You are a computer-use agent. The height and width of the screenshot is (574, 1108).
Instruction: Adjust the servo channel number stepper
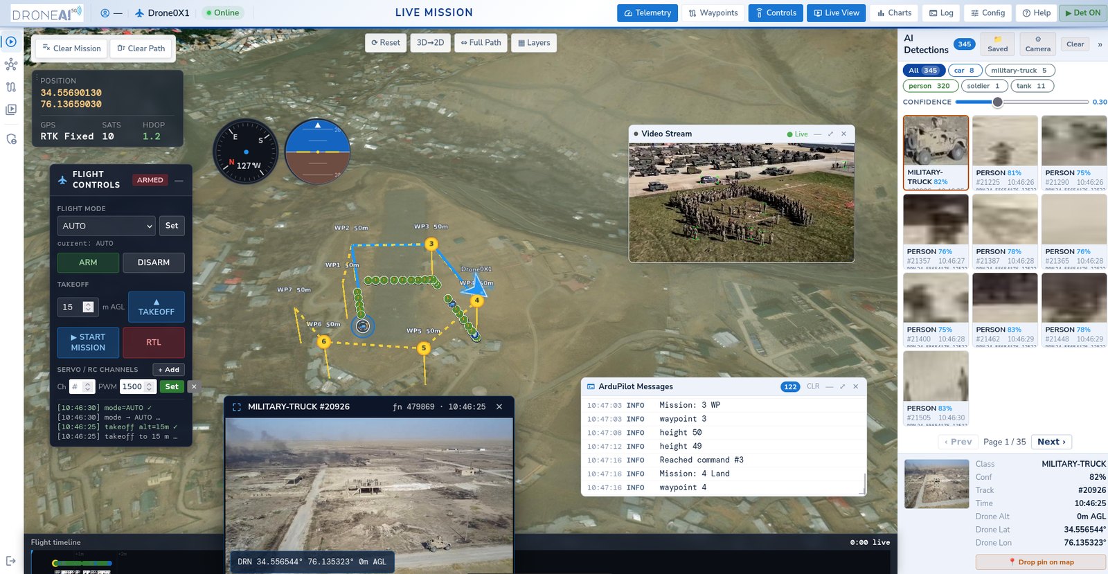pos(88,387)
